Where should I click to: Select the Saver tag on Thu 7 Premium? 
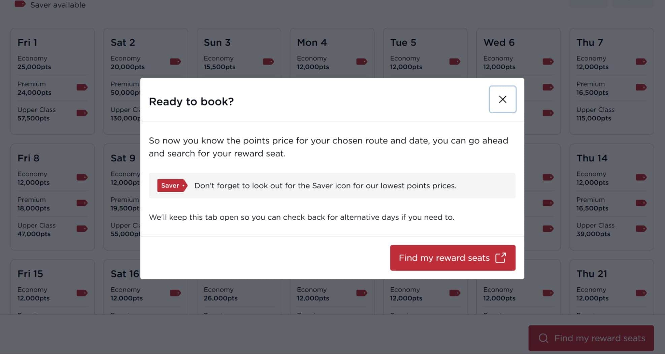[641, 87]
